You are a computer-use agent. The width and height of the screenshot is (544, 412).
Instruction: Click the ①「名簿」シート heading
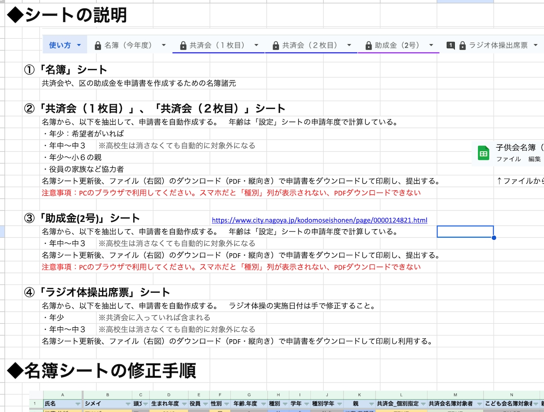point(66,70)
